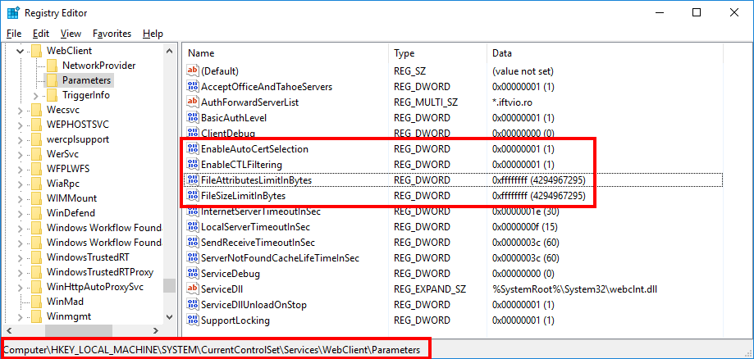This screenshot has height=359, width=754.
Task: Select the WiaRpc key in tree
Action: tap(63, 184)
